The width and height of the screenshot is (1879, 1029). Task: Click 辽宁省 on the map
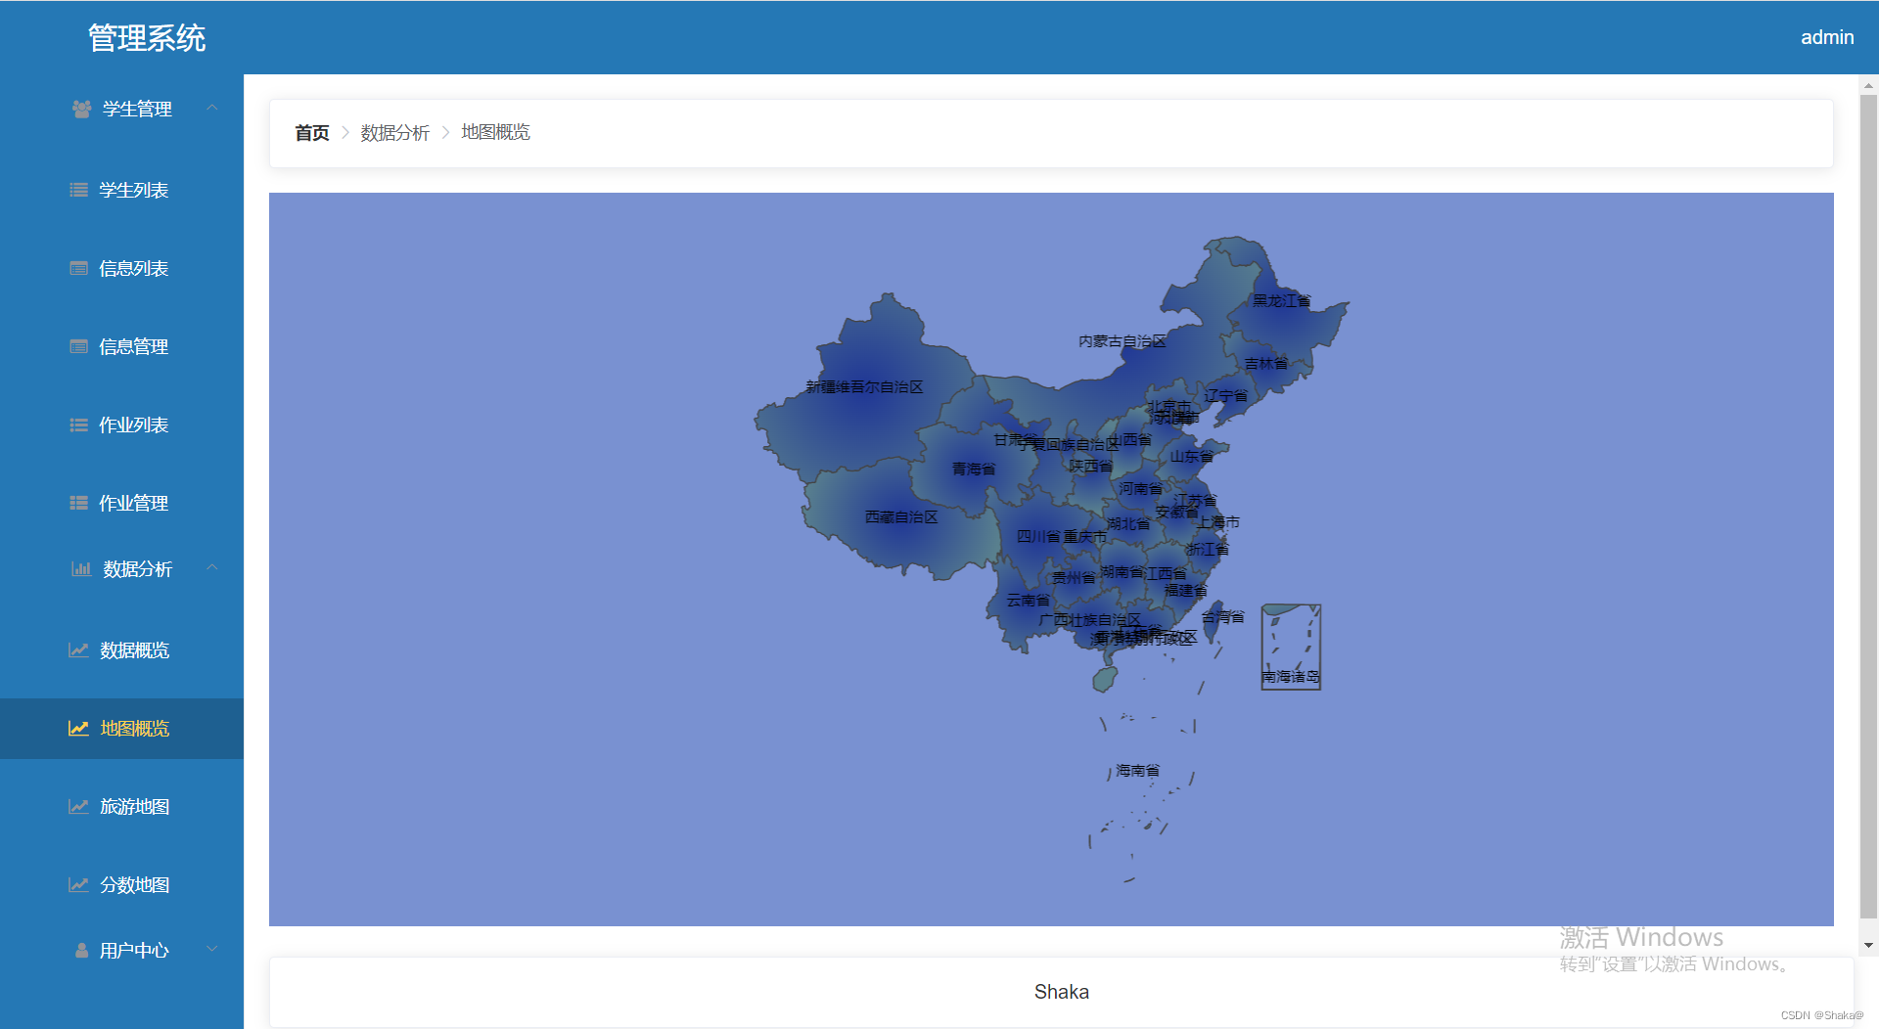pyautogui.click(x=1226, y=396)
